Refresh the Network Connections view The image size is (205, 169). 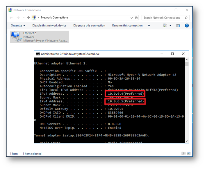(137, 18)
